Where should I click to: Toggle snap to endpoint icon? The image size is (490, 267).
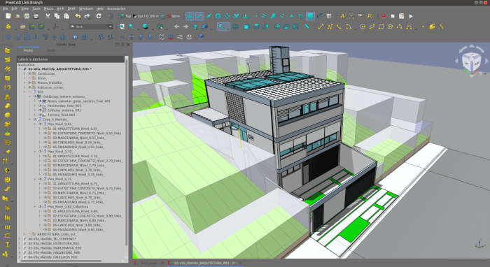(x=199, y=16)
